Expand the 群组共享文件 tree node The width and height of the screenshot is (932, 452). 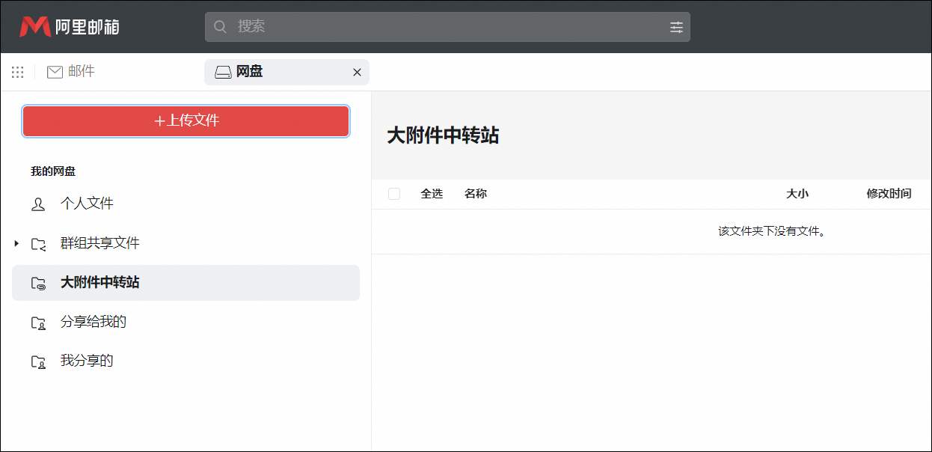16,243
